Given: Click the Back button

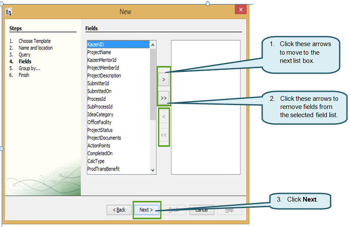Looking at the screenshot, I should coord(119,210).
